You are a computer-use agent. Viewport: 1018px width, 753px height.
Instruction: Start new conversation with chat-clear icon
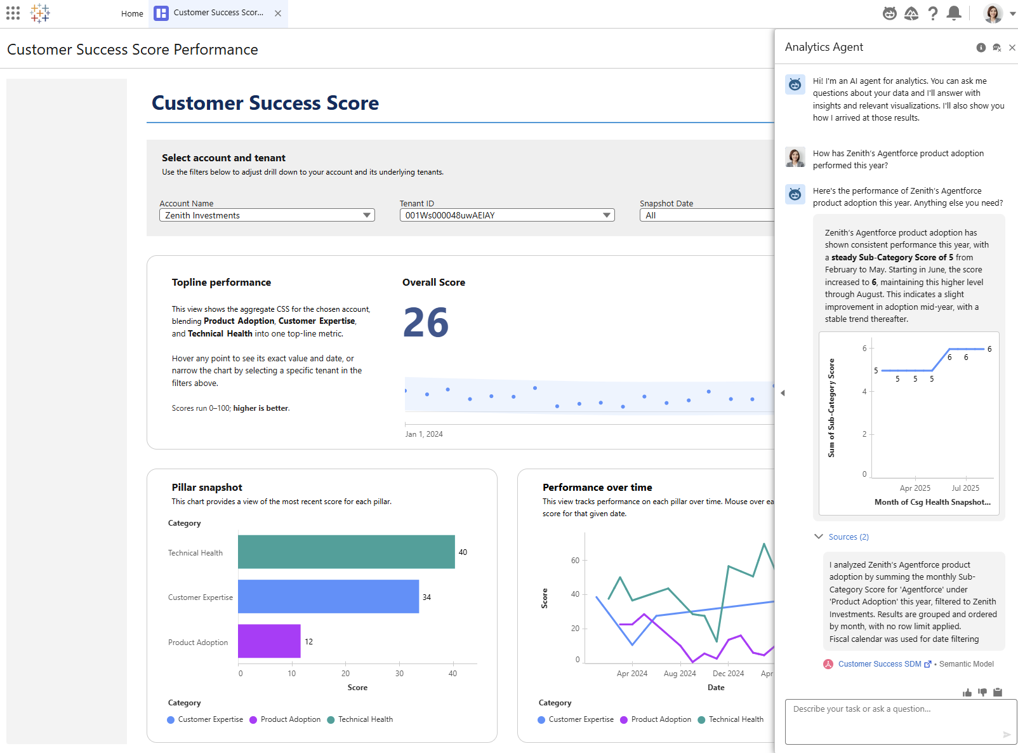pos(996,47)
